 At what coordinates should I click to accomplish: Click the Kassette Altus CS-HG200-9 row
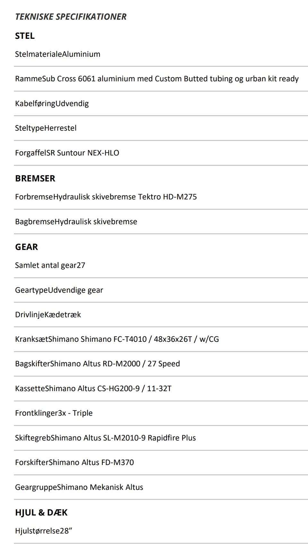pyautogui.click(x=93, y=388)
